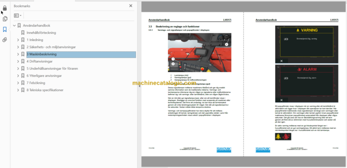Click the Användarhandbok header on the right page
The height and width of the screenshot is (168, 347).
click(266, 20)
